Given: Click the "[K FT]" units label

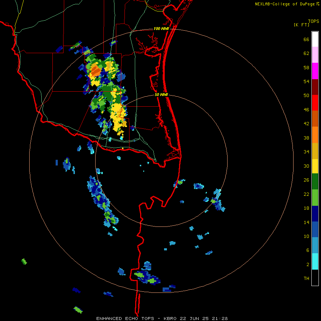Looking at the screenshot, I should pos(301,25).
